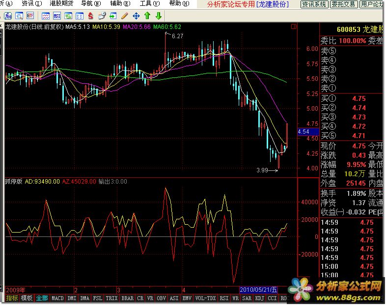Open the 工具(V) menu
386x305 pixels.
[x=150, y=4]
